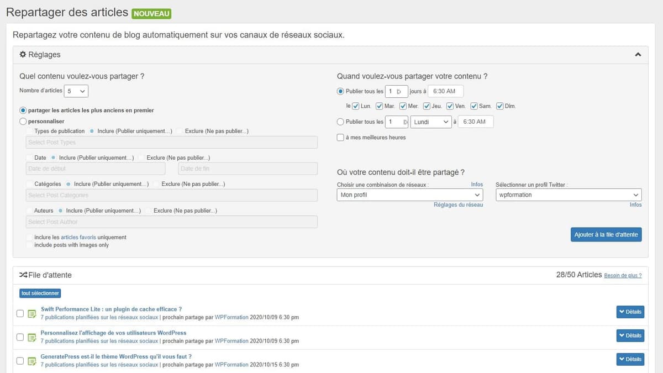This screenshot has width=663, height=373.
Task: Click the document icon beside Swift Performance Lite
Action: (x=33, y=313)
